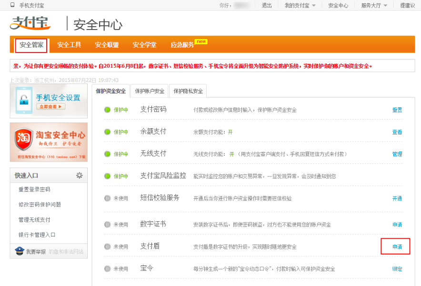Click 绑定 link for 宝令
Screen dimensions: 421x286
tap(397, 269)
